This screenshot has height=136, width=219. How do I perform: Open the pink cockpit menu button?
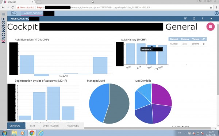click(211, 27)
